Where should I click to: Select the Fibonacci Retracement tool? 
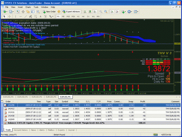point(36,17)
